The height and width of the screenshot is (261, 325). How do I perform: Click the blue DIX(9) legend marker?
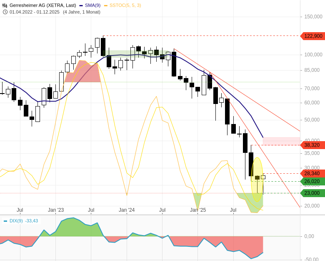(5, 221)
